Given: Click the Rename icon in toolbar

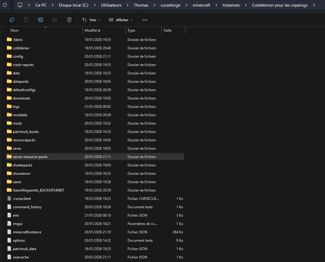Looking at the screenshot, I should (41, 20).
